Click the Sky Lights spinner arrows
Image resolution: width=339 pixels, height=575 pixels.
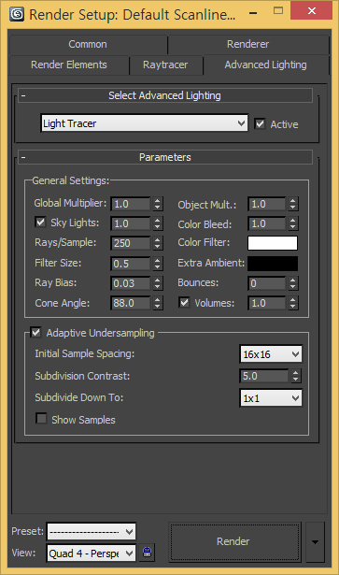158,223
